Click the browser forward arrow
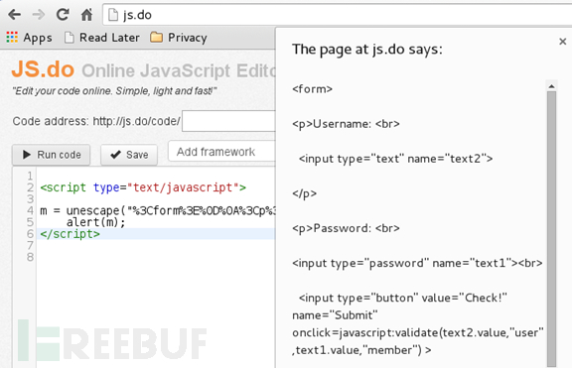The image size is (572, 368). (39, 15)
